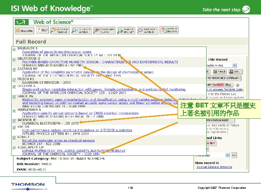Open the bibliographic fields dropdown
The height and width of the screenshot is (196, 261).
[235, 65]
